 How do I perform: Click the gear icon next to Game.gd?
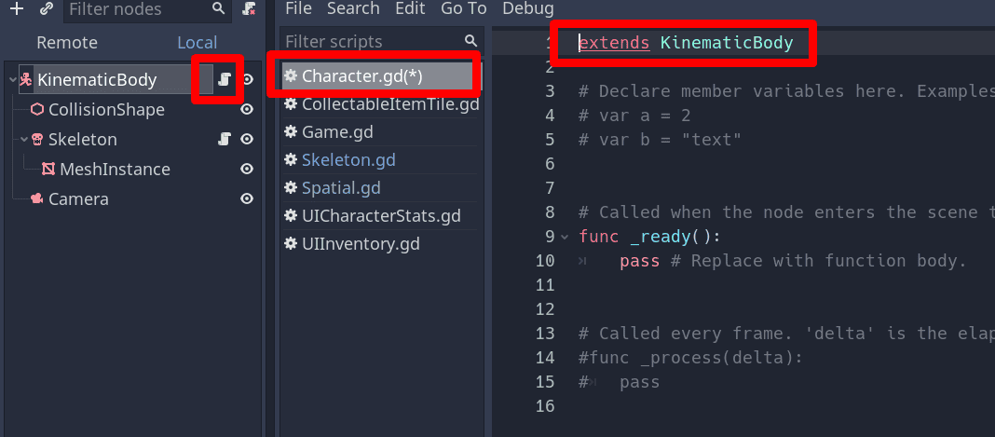(x=292, y=132)
